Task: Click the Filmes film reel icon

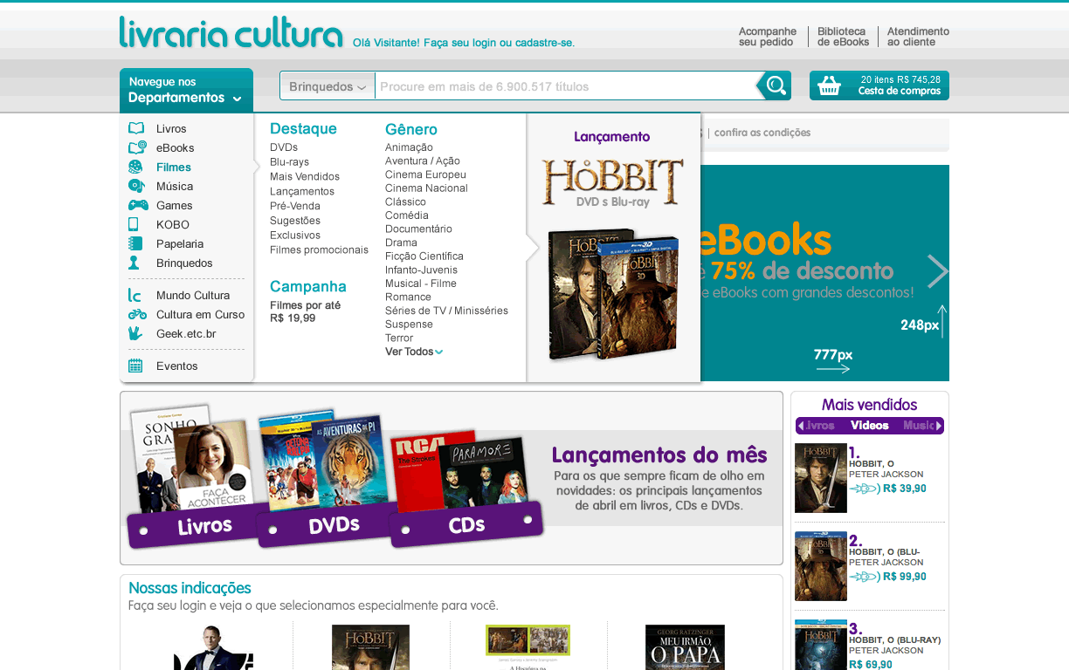Action: click(x=135, y=167)
